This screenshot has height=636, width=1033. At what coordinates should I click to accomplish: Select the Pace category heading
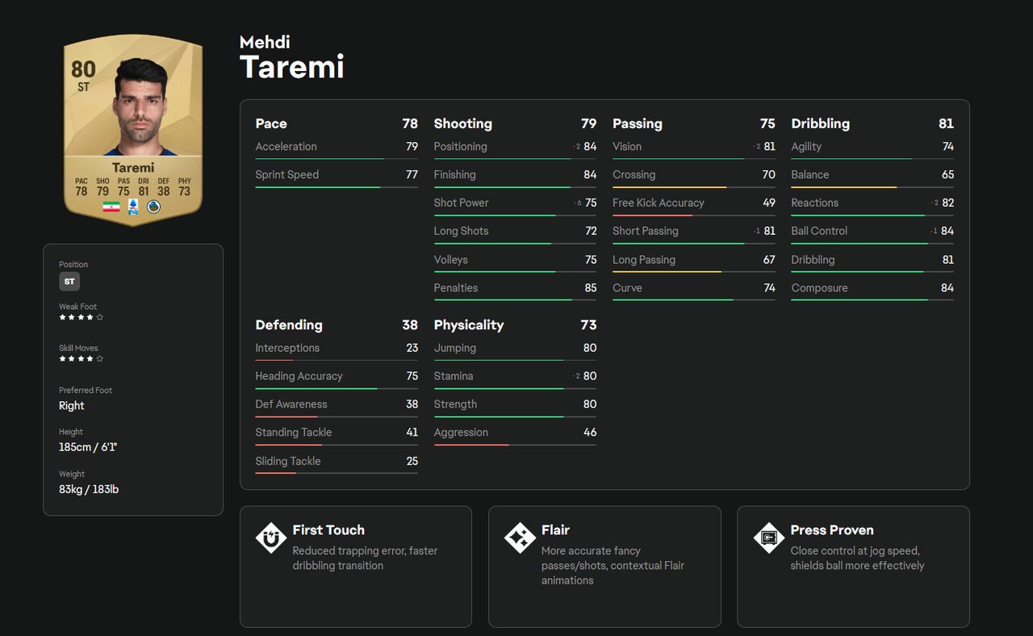click(x=271, y=123)
